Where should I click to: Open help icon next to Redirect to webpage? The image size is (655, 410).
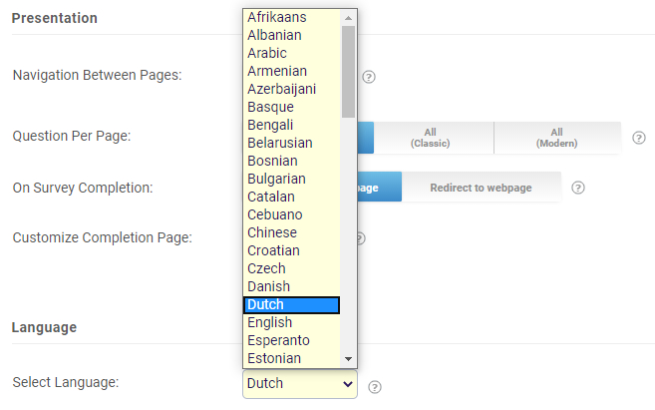(578, 188)
